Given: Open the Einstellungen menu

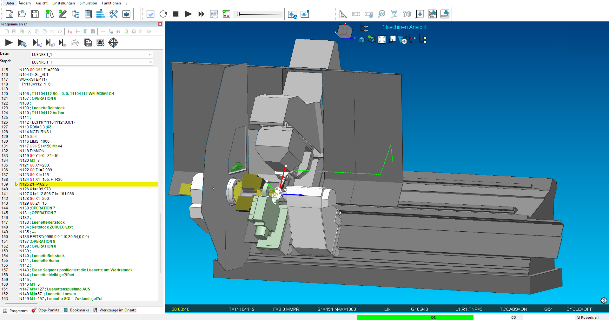Looking at the screenshot, I should click(x=63, y=3).
